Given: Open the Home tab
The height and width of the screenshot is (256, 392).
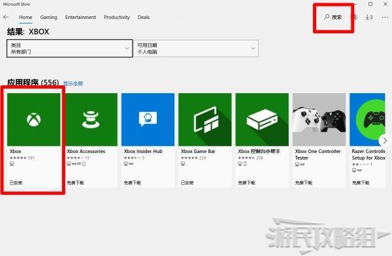Looking at the screenshot, I should tap(25, 17).
